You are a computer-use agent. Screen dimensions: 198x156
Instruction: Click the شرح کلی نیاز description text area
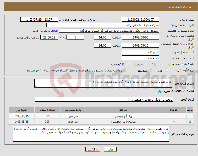pyautogui.click(x=103, y=83)
